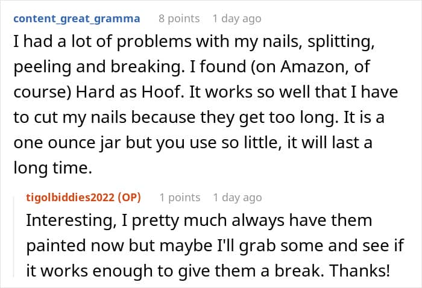Click "peeling and breaking" in the comment
The image size is (422, 288).
[x=97, y=67]
